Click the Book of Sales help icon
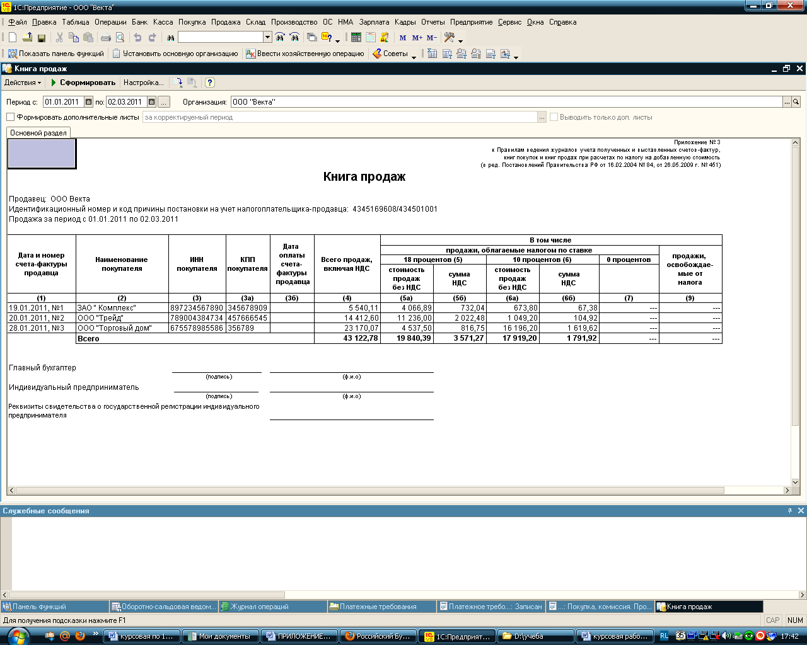The height and width of the screenshot is (645, 807). (210, 83)
